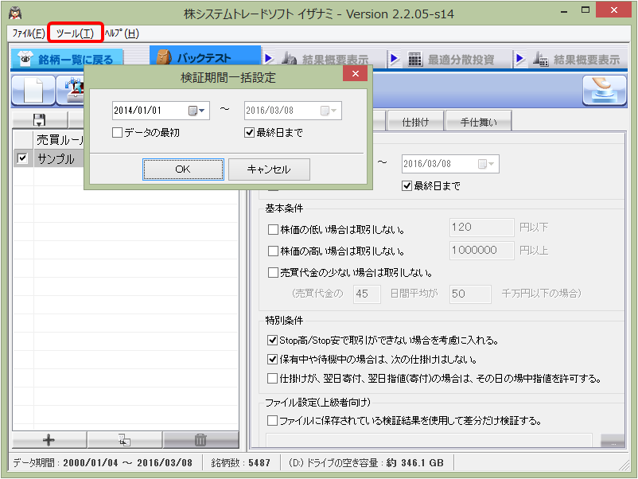Click the ドライブの空き容量 status entry
The height and width of the screenshot is (479, 638).
click(366, 463)
